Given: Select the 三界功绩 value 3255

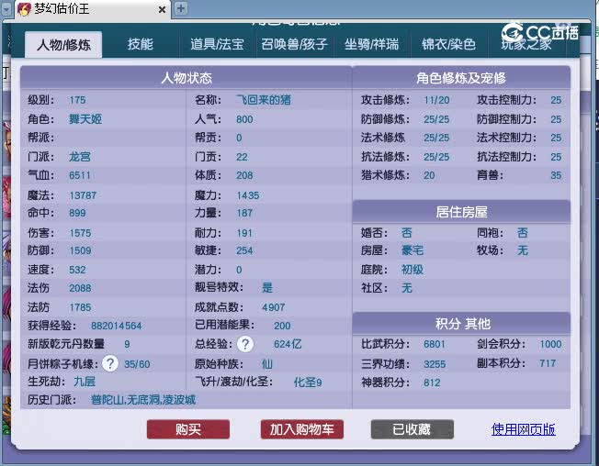Looking at the screenshot, I should (435, 364).
